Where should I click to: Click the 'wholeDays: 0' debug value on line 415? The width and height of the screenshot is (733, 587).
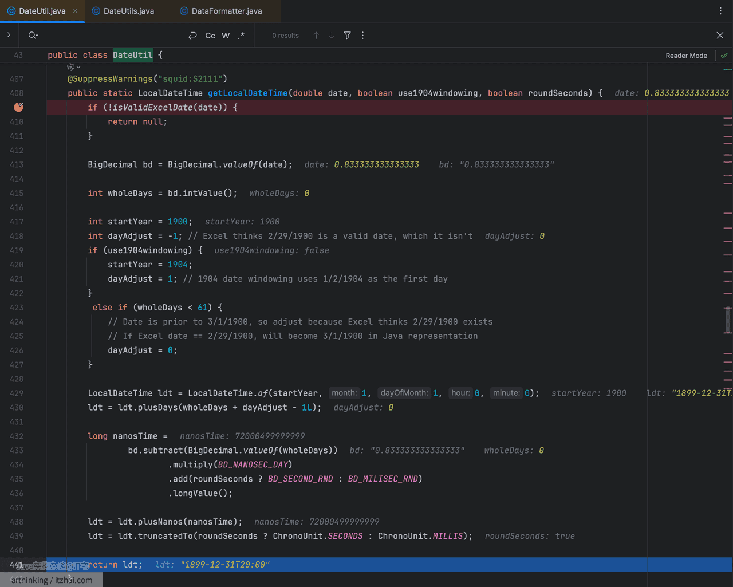(x=279, y=194)
